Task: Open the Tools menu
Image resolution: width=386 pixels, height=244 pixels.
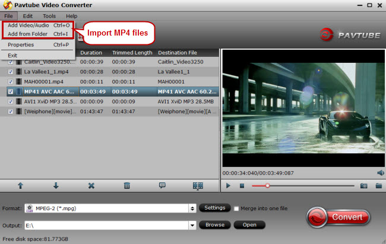Action: pyautogui.click(x=49, y=16)
